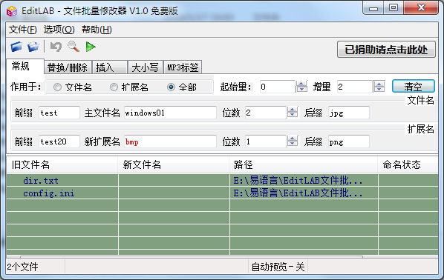Click the path cell of dir.txt
The width and height of the screenshot is (444, 280).
304,180
